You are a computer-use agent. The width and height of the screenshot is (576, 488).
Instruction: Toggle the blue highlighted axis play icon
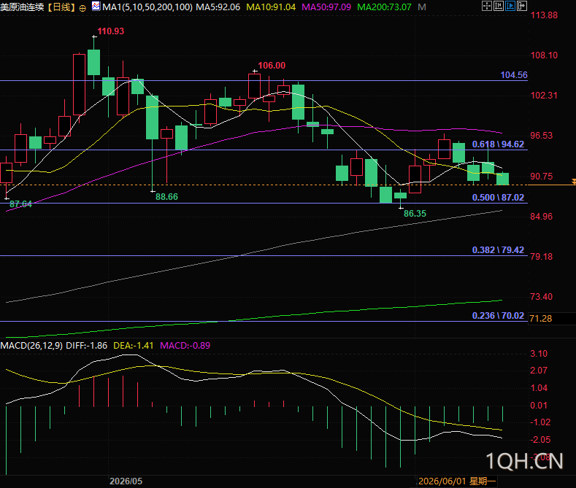[x=510, y=6]
